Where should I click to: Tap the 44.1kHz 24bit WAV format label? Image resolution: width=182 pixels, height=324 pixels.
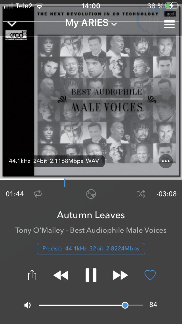click(x=54, y=161)
